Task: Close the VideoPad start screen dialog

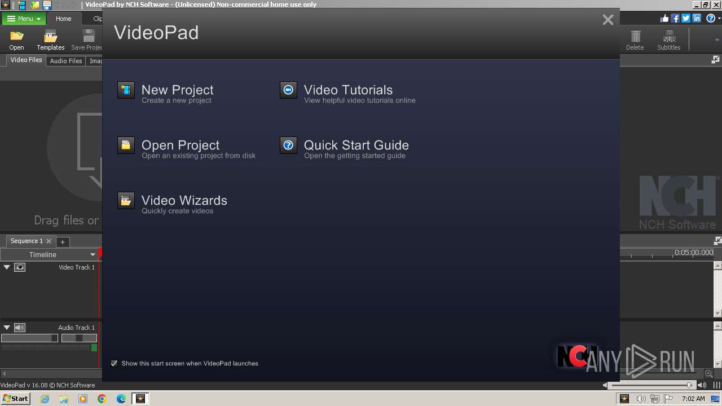Action: (607, 20)
